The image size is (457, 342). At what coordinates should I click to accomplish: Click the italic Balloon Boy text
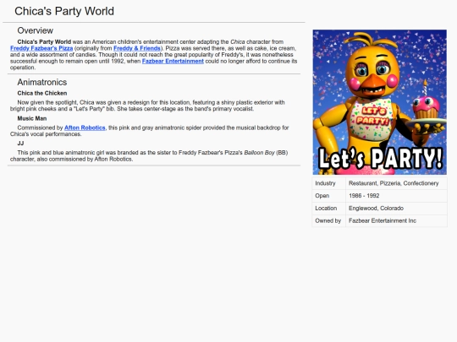click(259, 153)
